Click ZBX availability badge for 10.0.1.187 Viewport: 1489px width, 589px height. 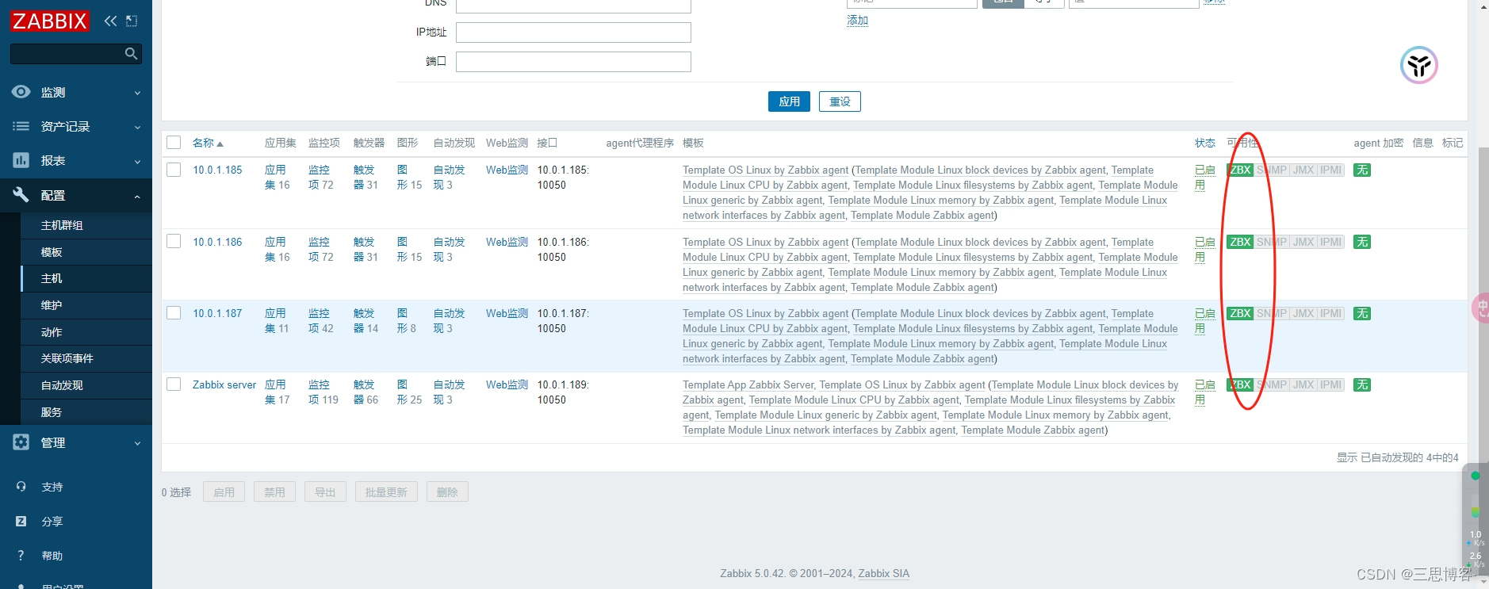tap(1240, 313)
